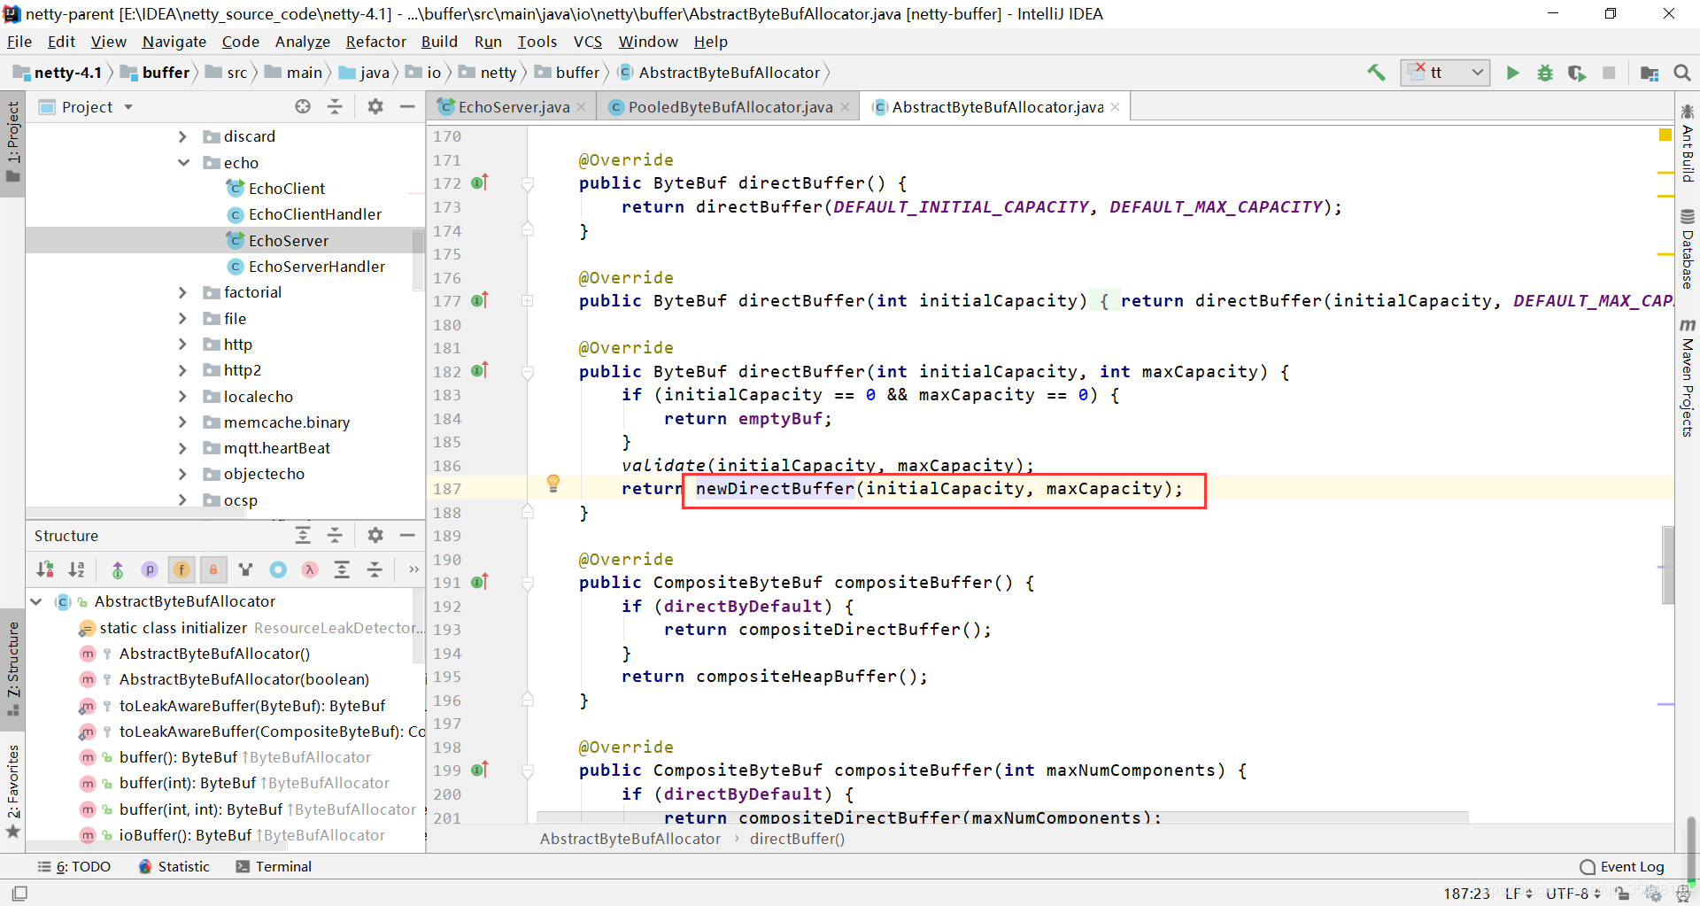The width and height of the screenshot is (1700, 906).
Task: Expand the objectecho folder
Action: coord(182,474)
